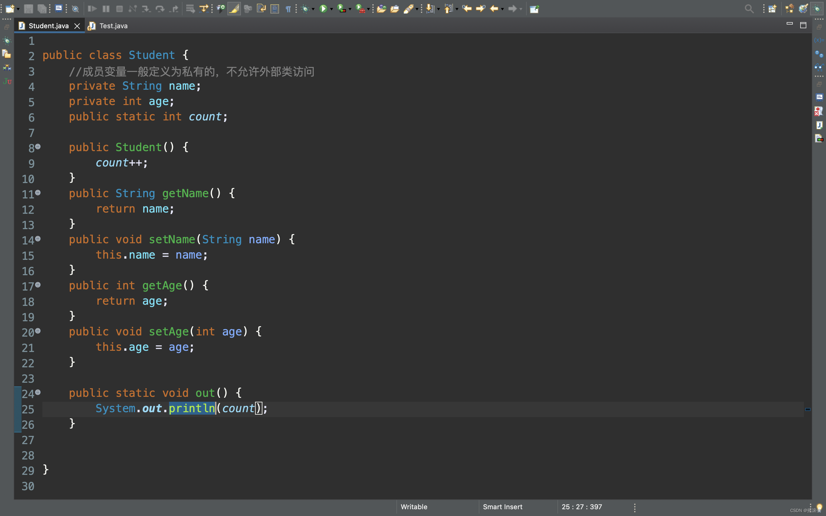
Task: Click the Open Task folder icon
Action: pyautogui.click(x=395, y=9)
